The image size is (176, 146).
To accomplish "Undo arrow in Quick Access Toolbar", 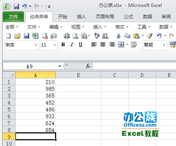I will tap(25, 6).
